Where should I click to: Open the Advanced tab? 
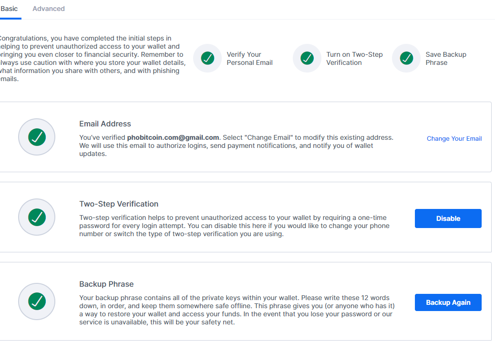[49, 9]
